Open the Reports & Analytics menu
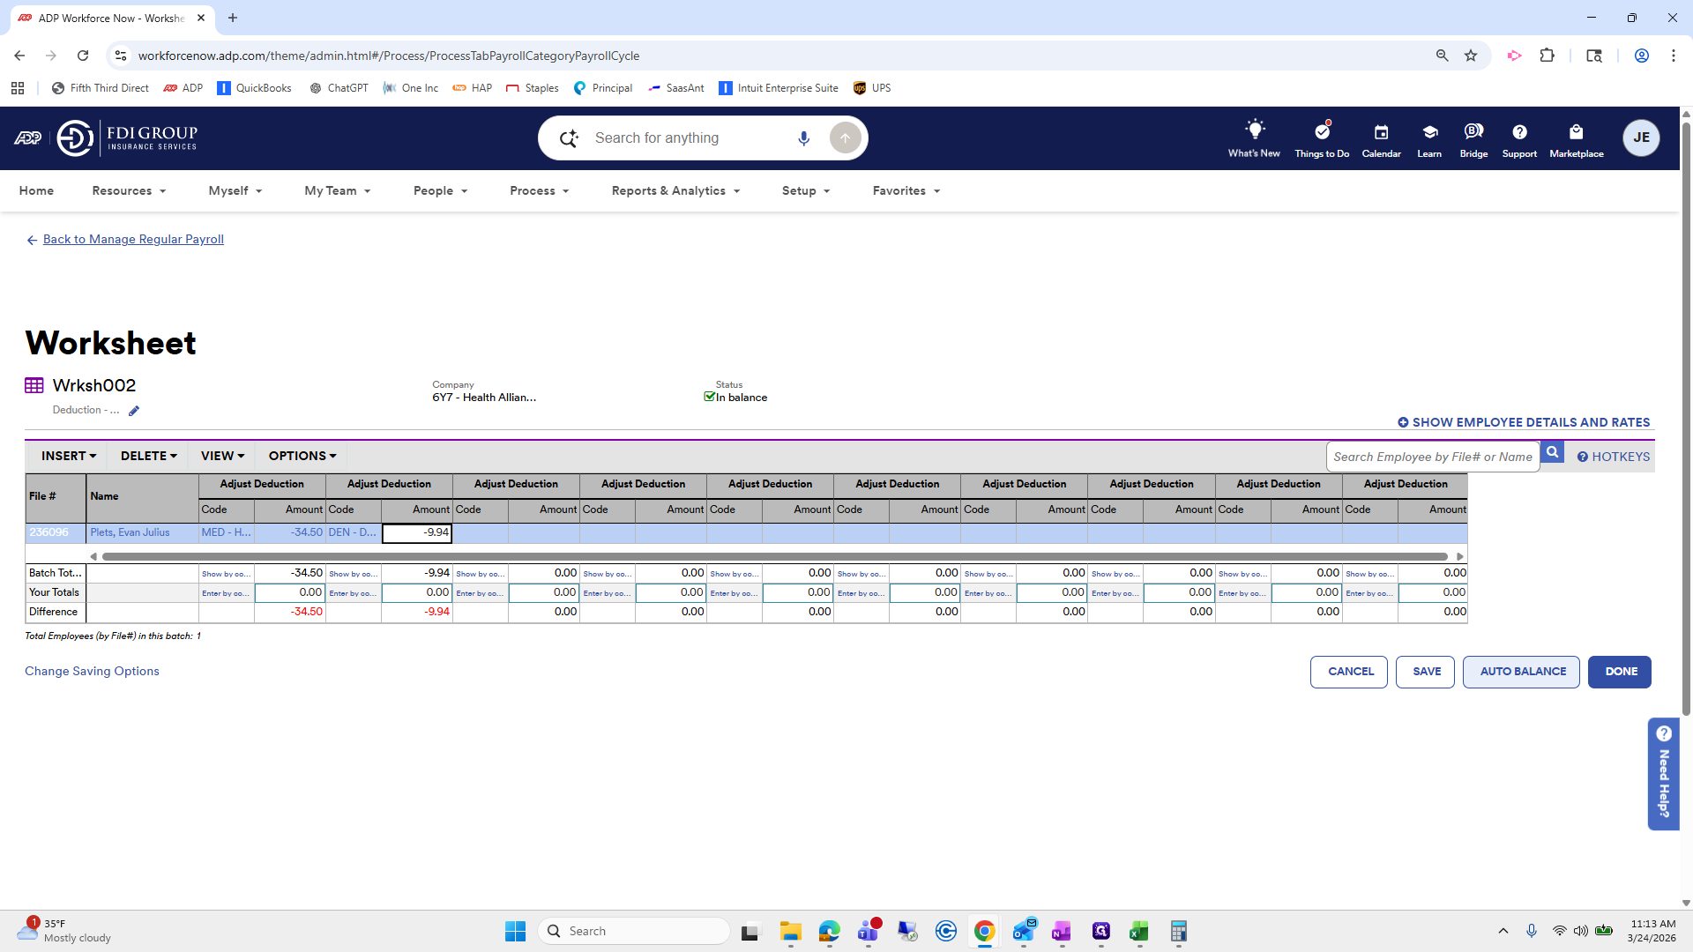The height and width of the screenshot is (952, 1693). pos(675,190)
